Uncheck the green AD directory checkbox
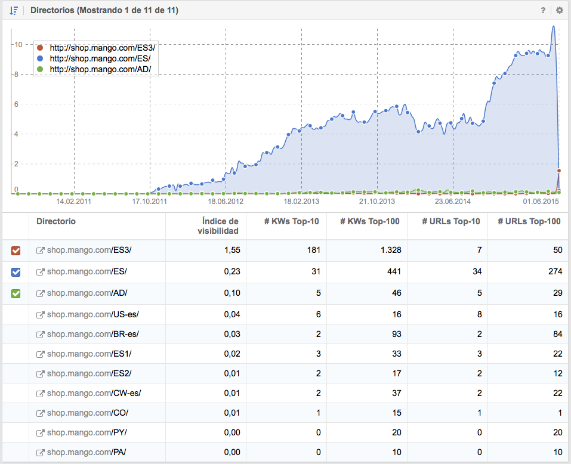Image resolution: width=571 pixels, height=464 pixels. tap(16, 293)
